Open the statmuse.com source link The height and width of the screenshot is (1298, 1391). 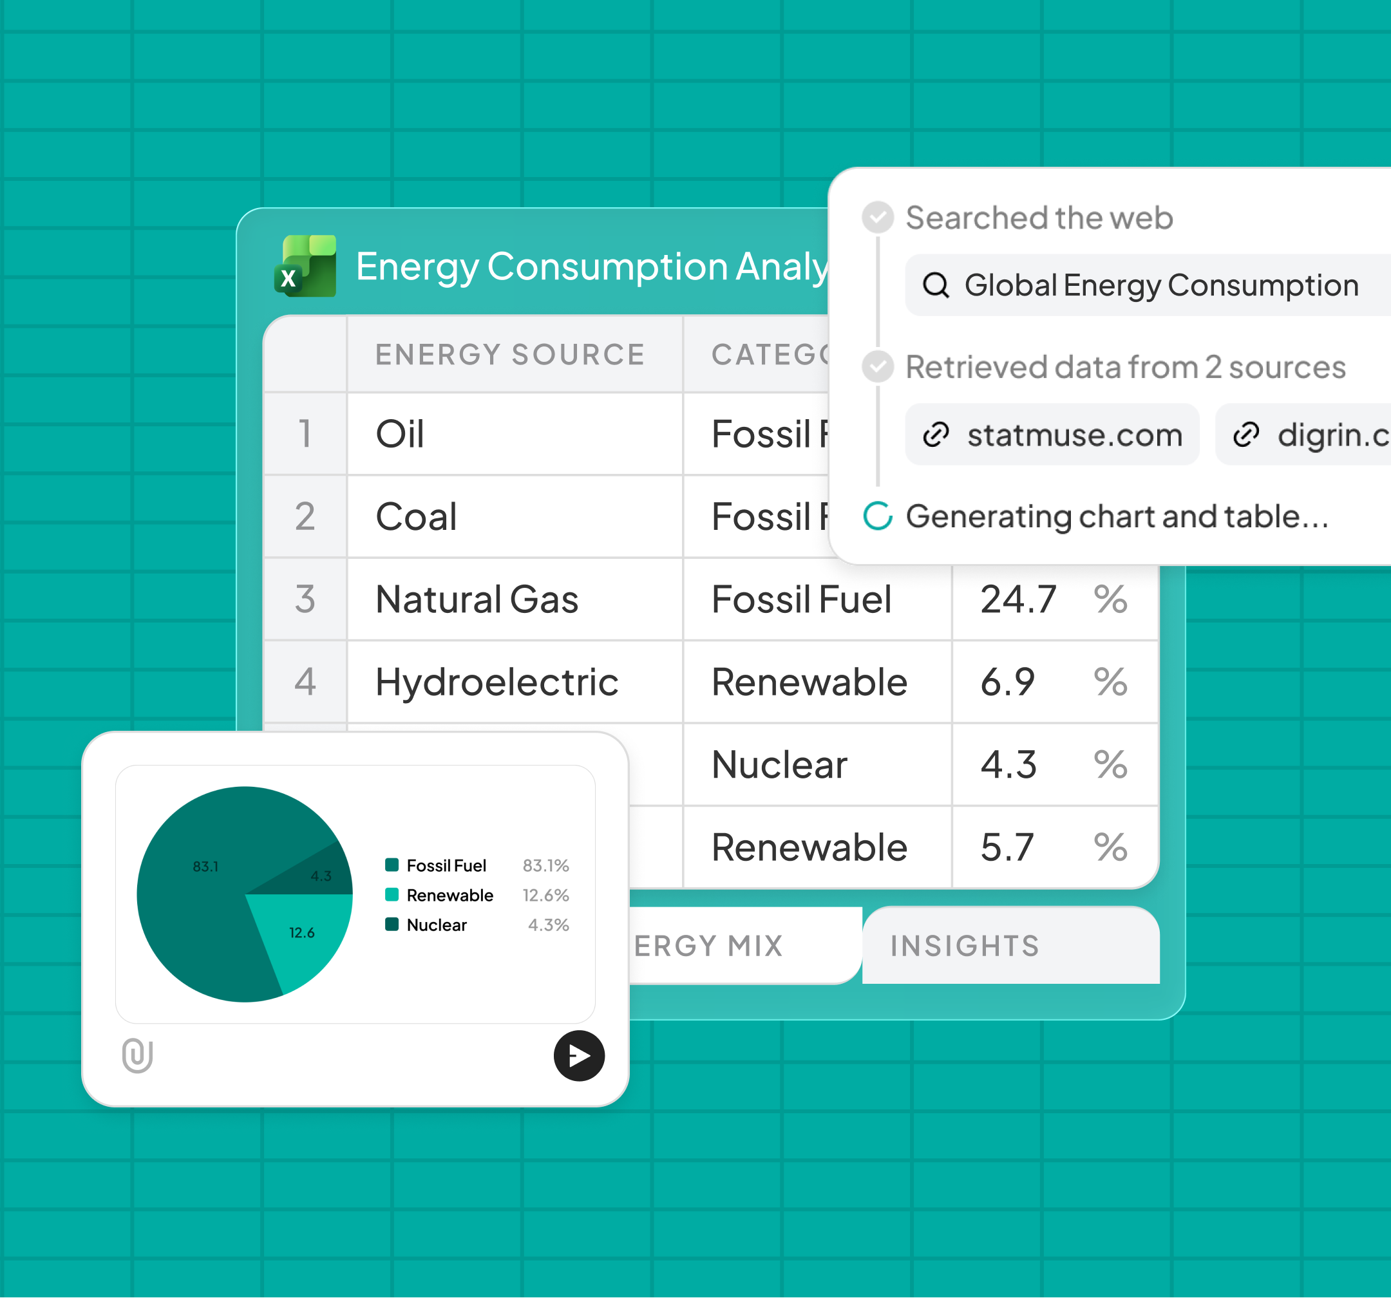(x=1074, y=435)
